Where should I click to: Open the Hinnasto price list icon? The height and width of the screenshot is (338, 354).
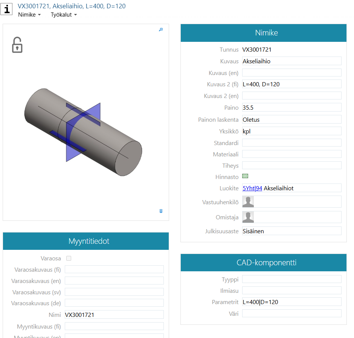245,176
